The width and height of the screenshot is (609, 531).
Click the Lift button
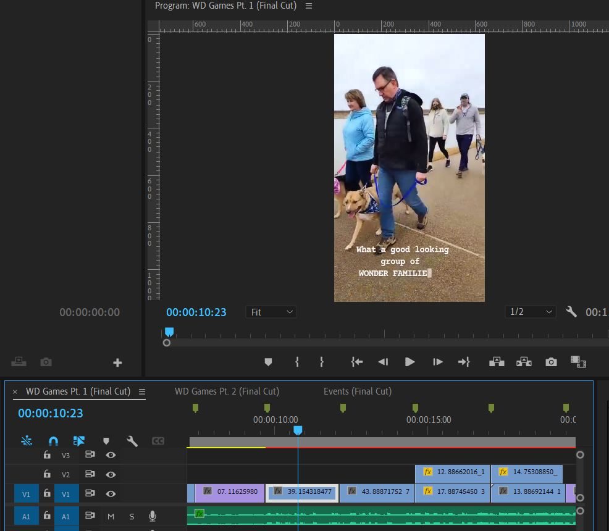coord(497,362)
